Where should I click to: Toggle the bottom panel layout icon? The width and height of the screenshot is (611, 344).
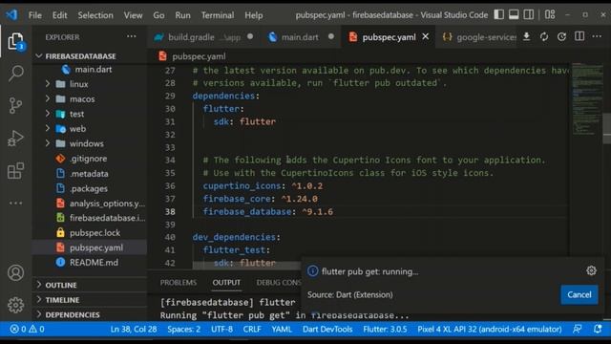pyautogui.click(x=514, y=15)
